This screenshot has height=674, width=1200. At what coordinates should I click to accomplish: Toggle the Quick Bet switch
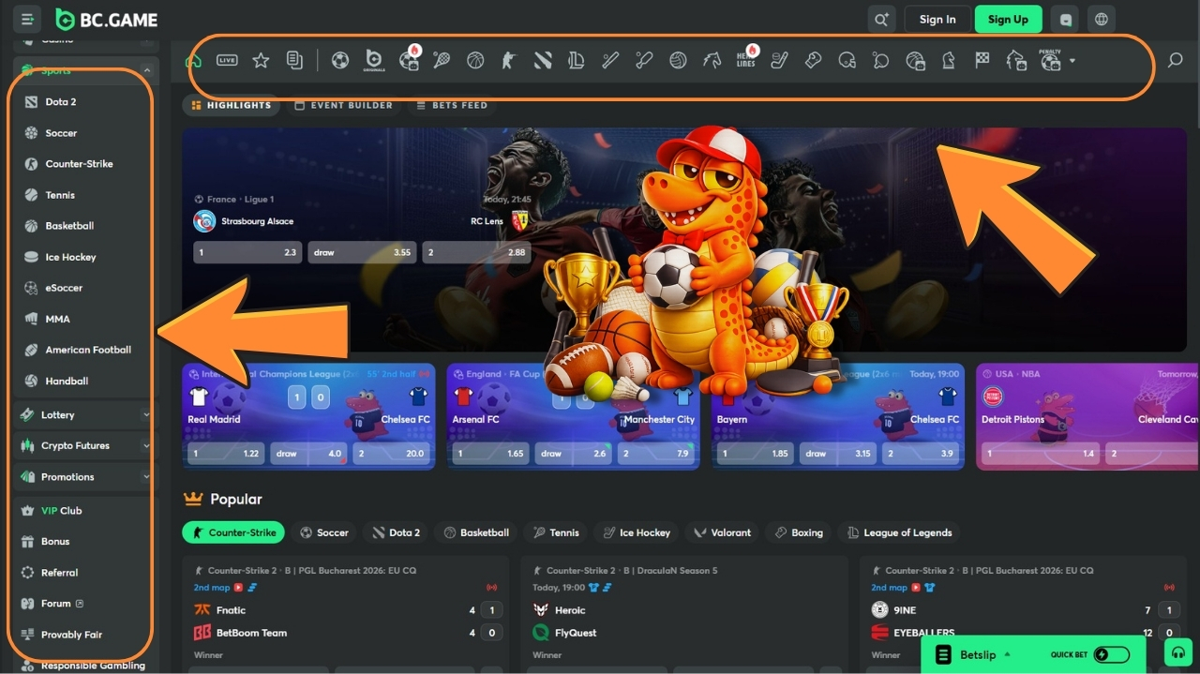1111,654
